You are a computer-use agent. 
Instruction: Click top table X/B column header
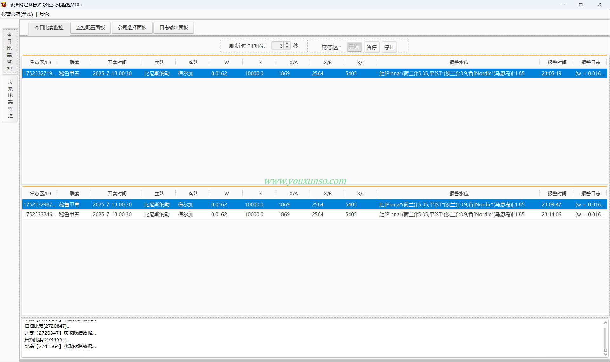tap(327, 63)
